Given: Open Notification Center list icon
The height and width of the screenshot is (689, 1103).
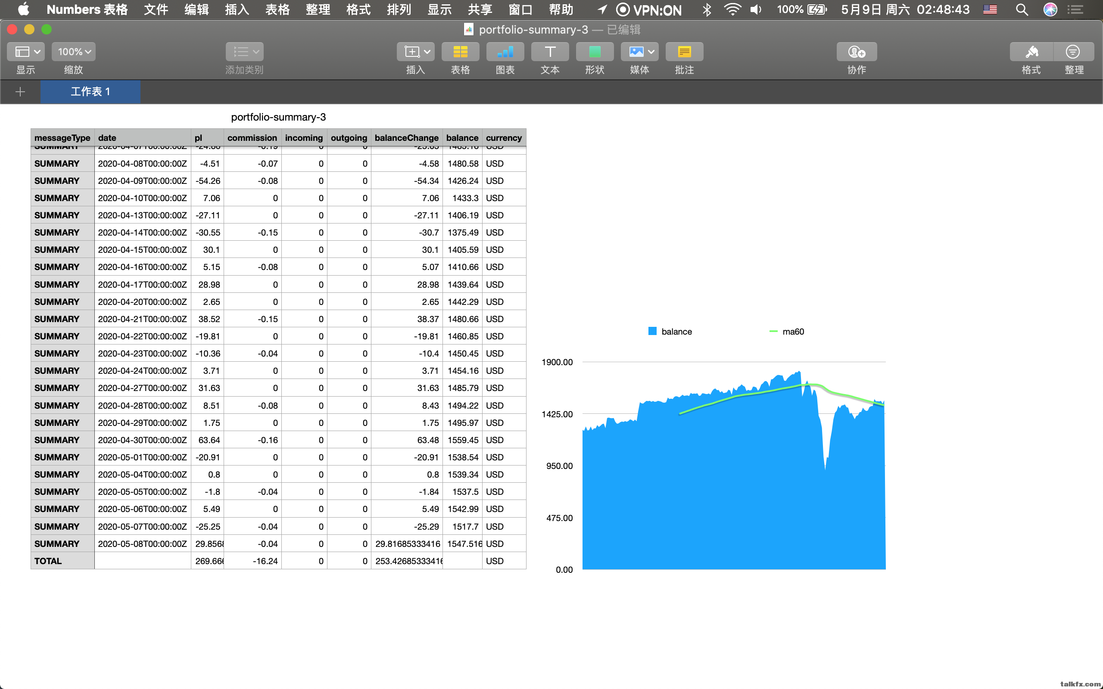Looking at the screenshot, I should tap(1075, 9).
